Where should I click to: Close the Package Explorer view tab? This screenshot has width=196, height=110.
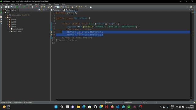pyautogui.click(x=18, y=10)
